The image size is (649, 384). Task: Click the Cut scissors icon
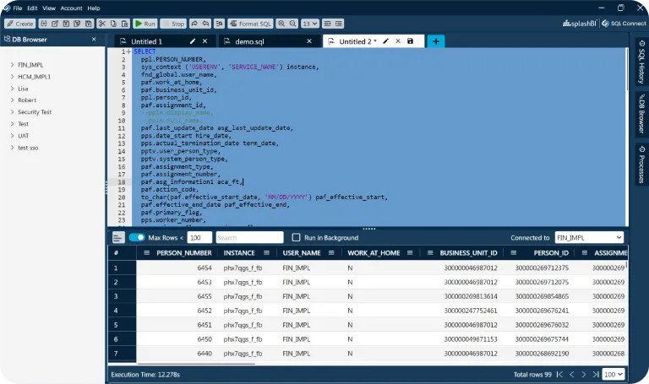point(101,24)
